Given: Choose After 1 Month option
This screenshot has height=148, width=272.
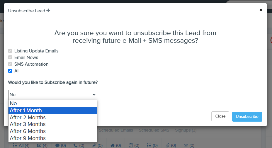Looking at the screenshot, I should coord(26,110).
